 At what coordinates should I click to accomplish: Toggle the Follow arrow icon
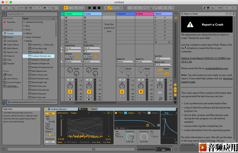66,8
